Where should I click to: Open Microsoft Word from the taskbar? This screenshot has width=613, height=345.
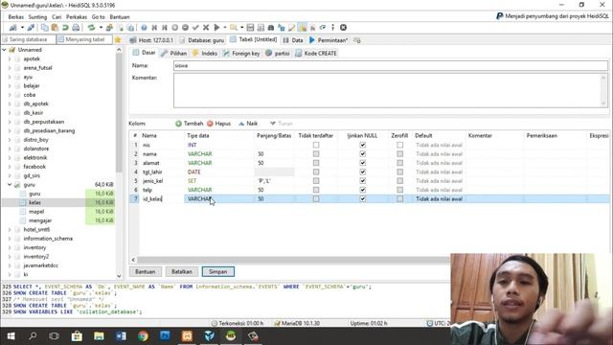pos(121,336)
